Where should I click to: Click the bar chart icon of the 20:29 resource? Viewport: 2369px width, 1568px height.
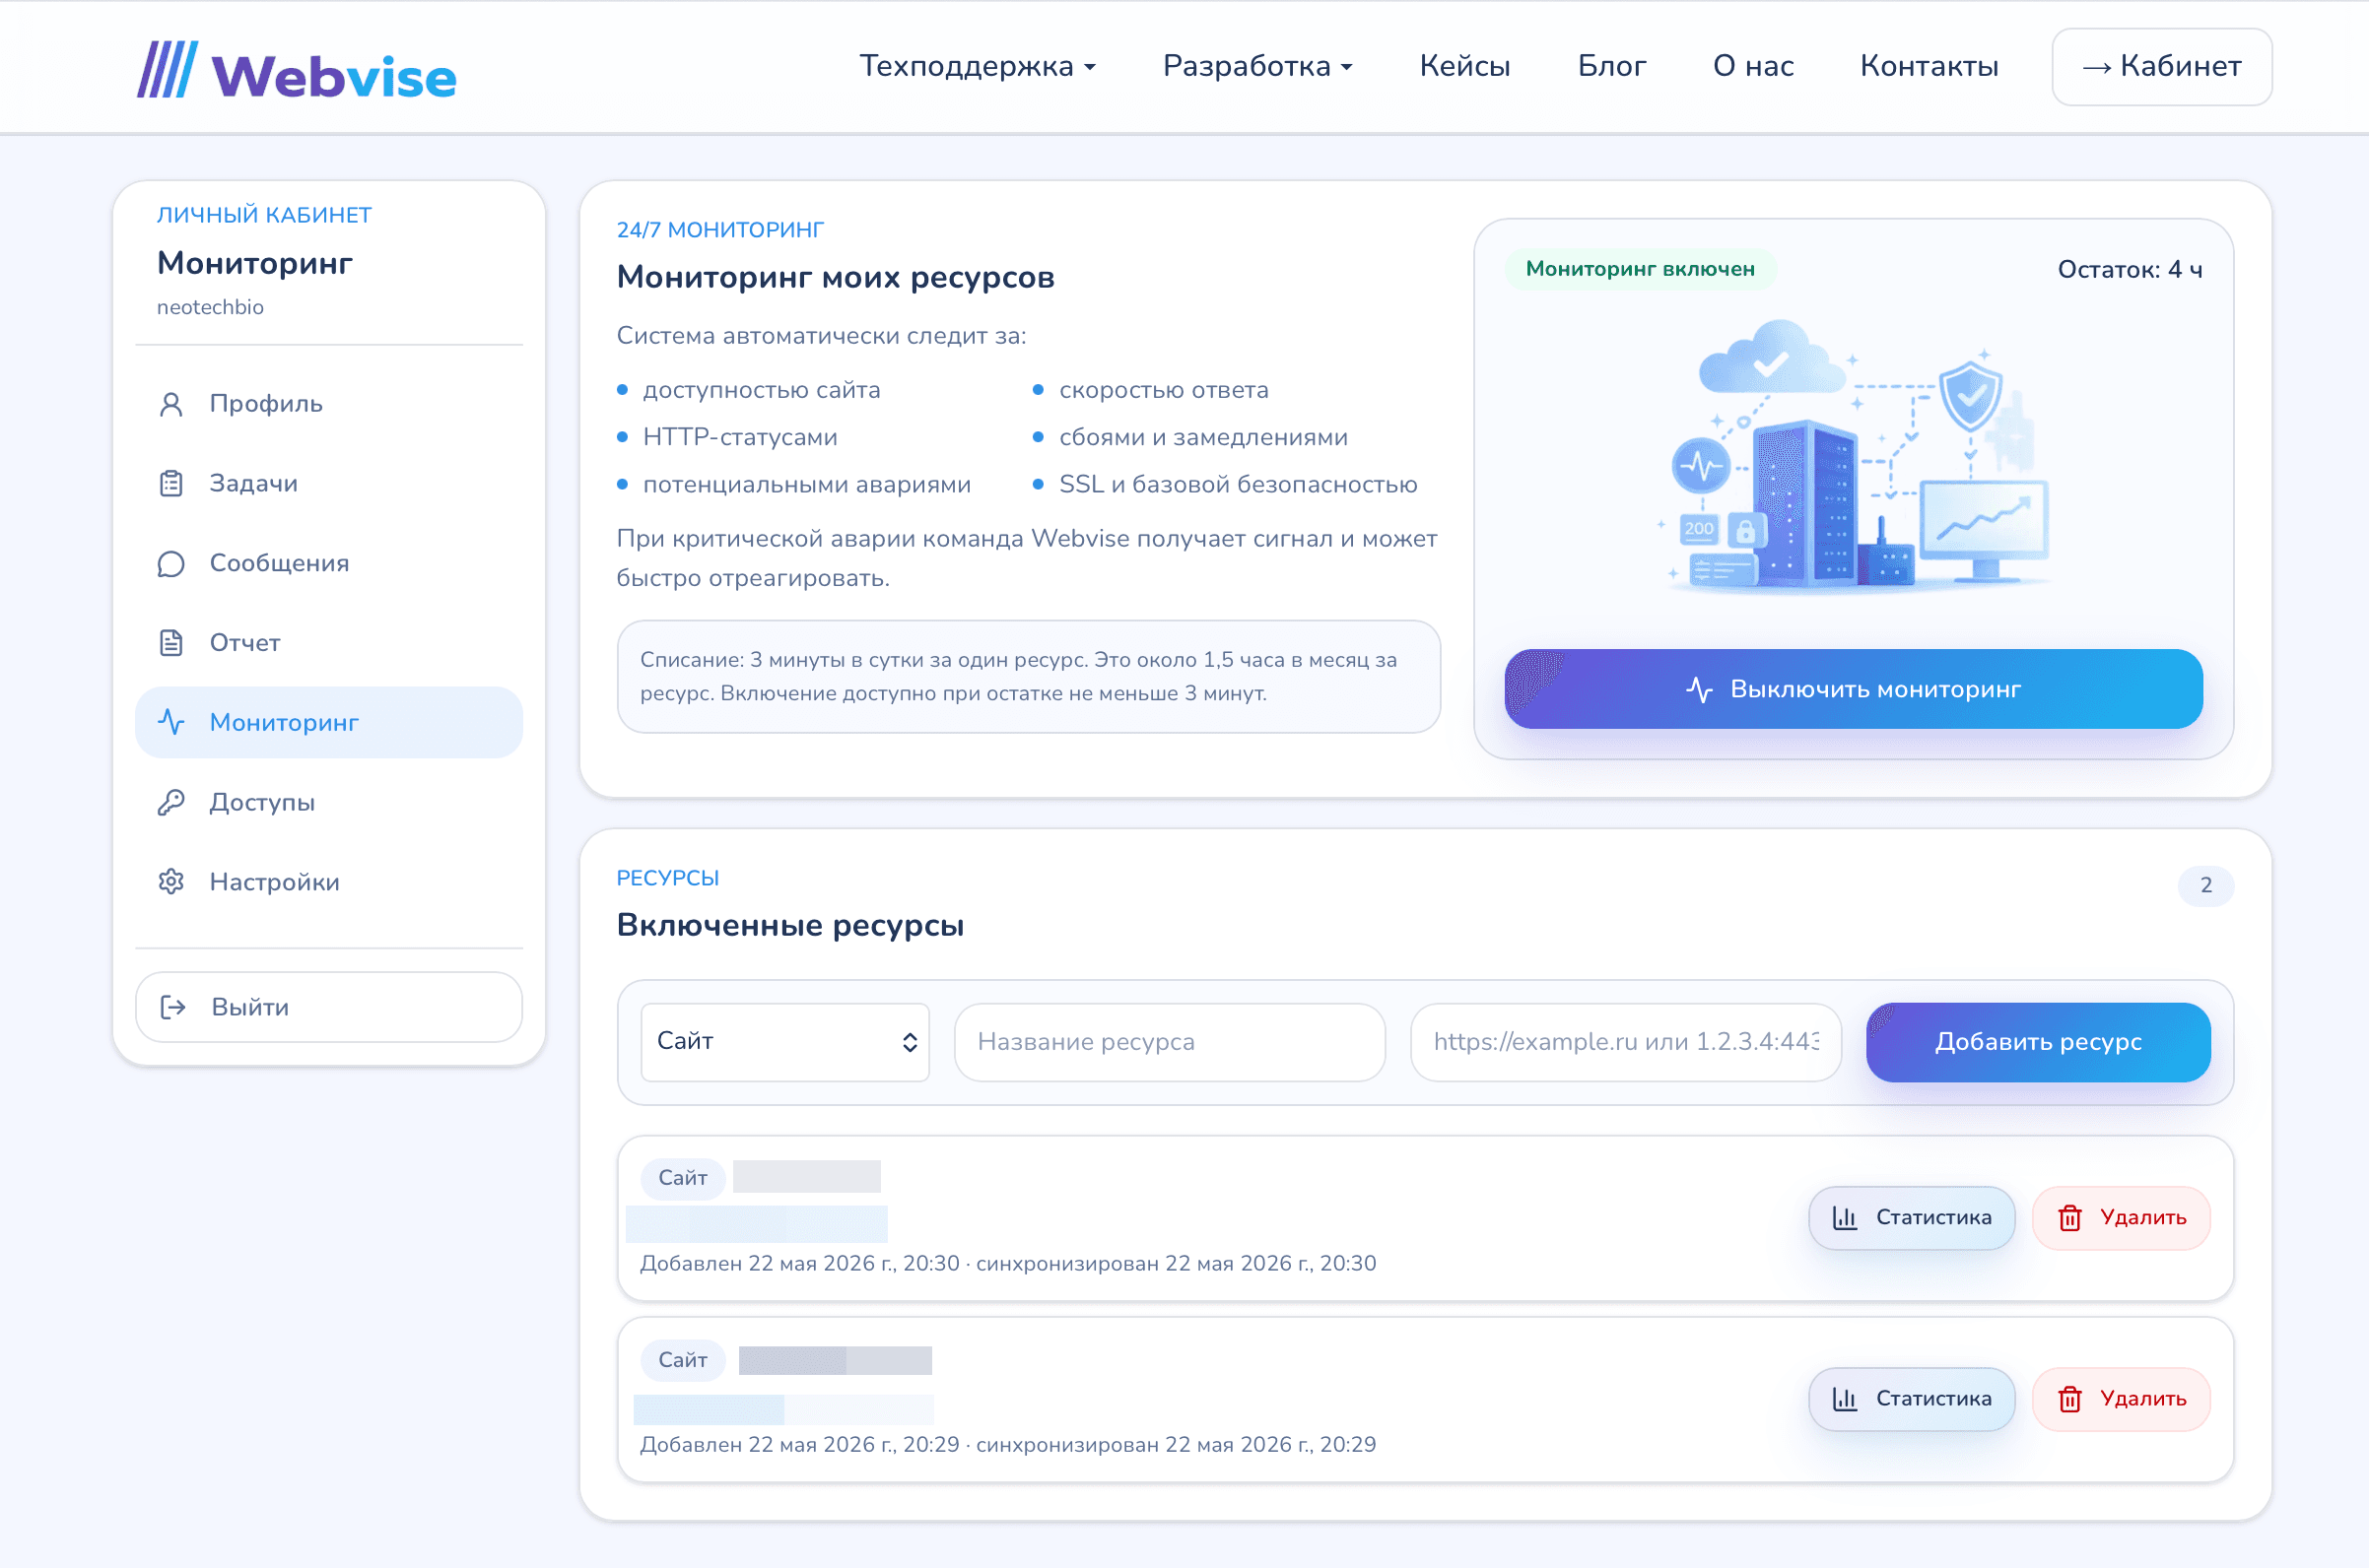pos(1845,1399)
